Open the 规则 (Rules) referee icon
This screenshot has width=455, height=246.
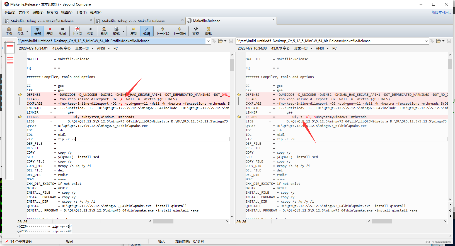[104, 31]
